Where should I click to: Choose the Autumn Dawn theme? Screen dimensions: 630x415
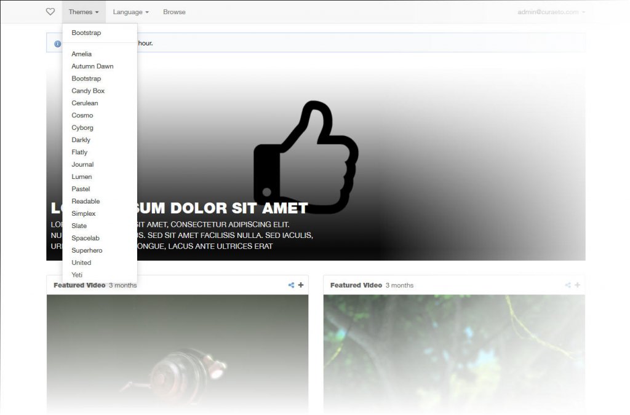tap(100, 66)
